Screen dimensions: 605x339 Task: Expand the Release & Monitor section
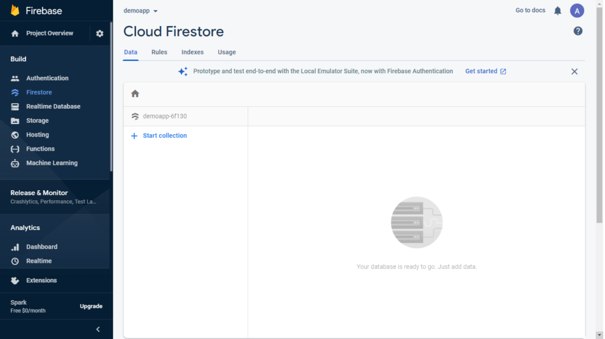54,197
